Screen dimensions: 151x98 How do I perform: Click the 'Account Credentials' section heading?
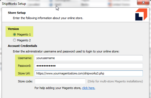click(x=22, y=46)
